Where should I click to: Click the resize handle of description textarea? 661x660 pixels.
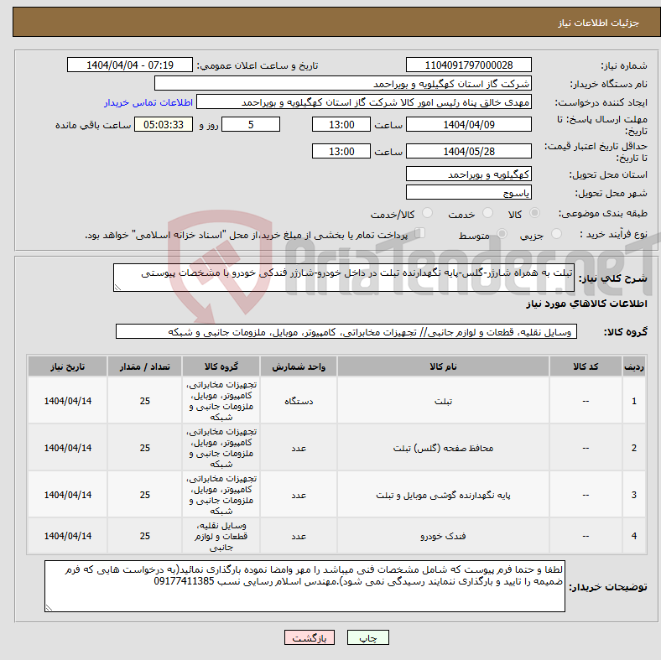pyautogui.click(x=117, y=288)
